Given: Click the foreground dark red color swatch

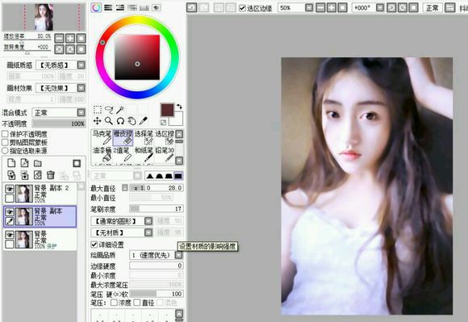Looking at the screenshot, I should [x=167, y=110].
